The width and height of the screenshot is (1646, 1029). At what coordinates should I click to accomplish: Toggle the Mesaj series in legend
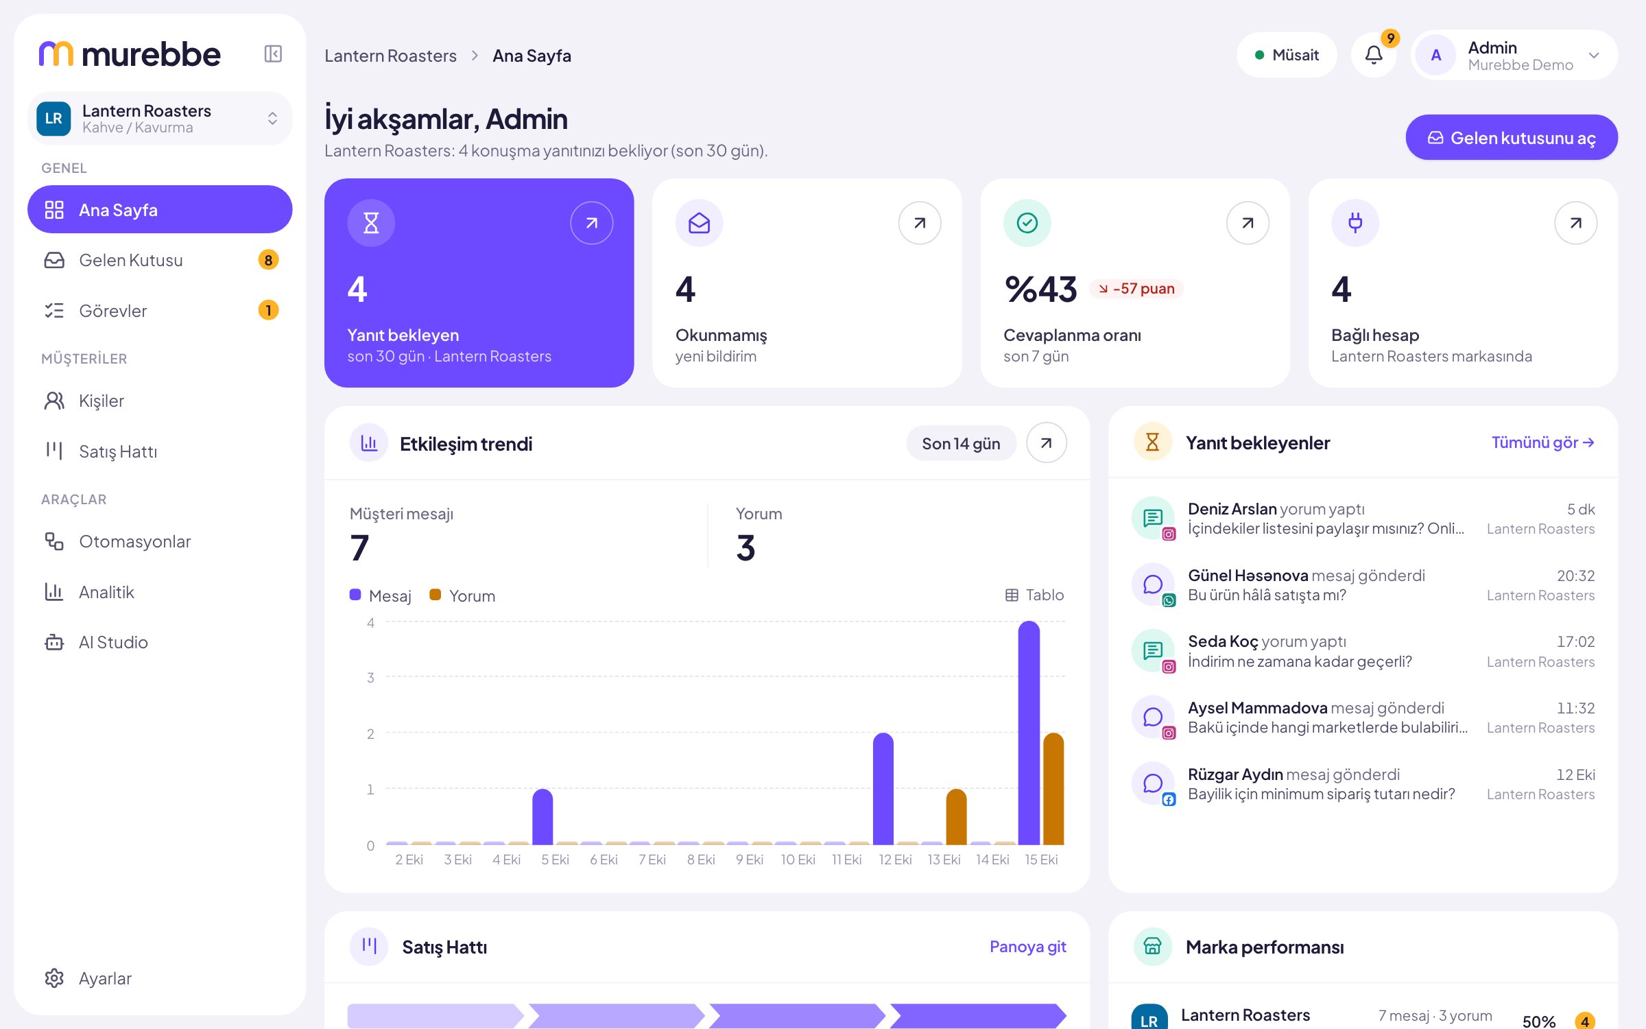pos(381,595)
